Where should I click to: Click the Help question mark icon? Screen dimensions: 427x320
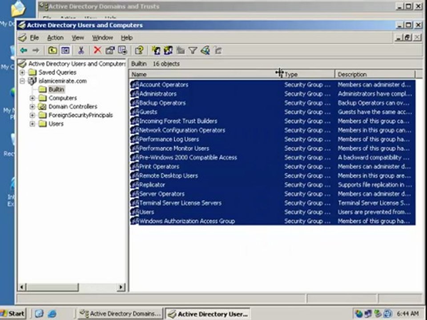(x=139, y=50)
